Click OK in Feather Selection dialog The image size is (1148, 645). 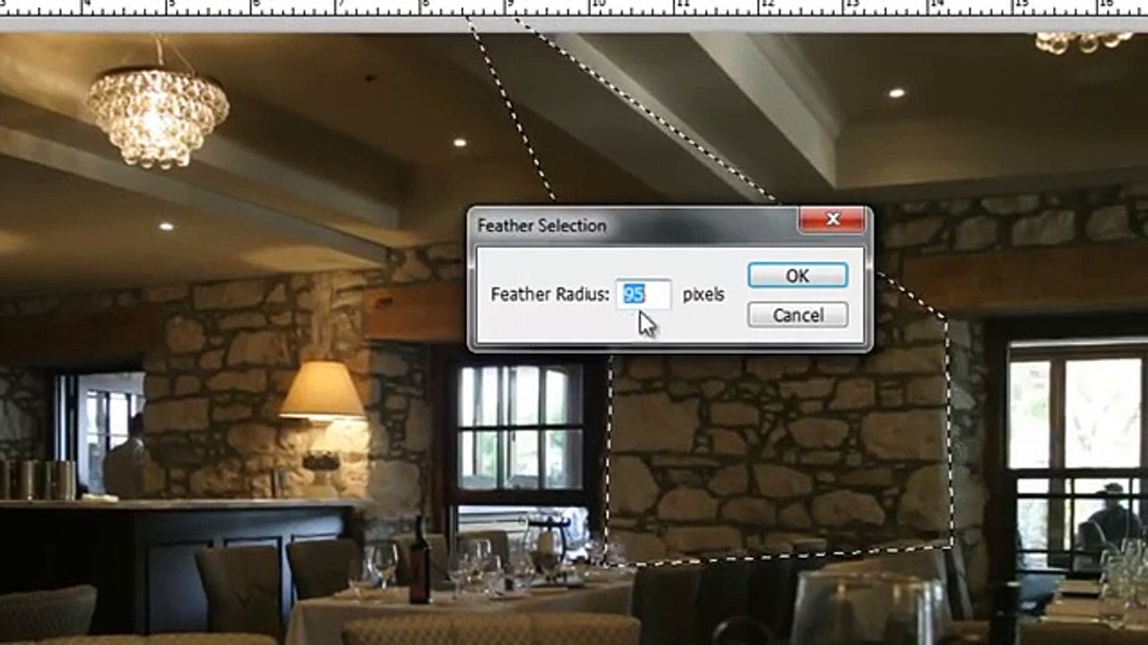point(797,276)
